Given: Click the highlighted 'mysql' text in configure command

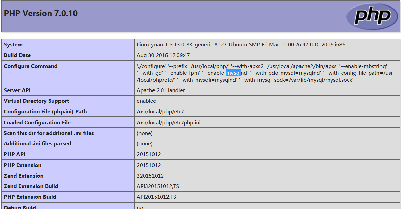Looking at the screenshot, I should click(x=233, y=73).
